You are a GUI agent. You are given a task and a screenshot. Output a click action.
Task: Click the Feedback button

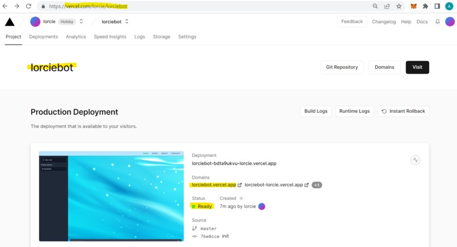(352, 22)
